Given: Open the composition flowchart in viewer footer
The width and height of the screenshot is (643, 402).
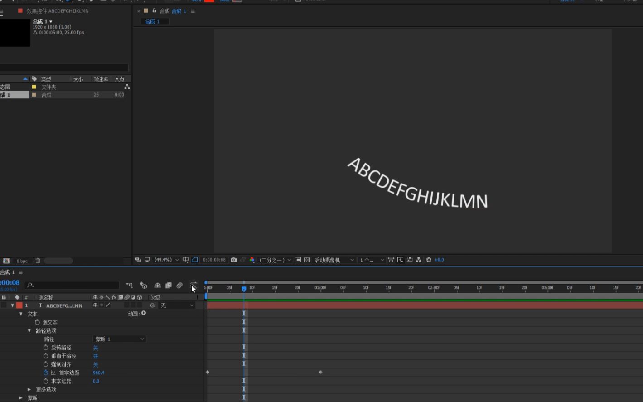Looking at the screenshot, I should pos(419,260).
